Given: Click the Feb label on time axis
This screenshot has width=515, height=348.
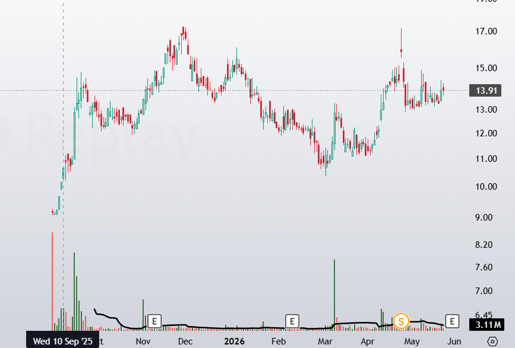Looking at the screenshot, I should click(x=279, y=341).
